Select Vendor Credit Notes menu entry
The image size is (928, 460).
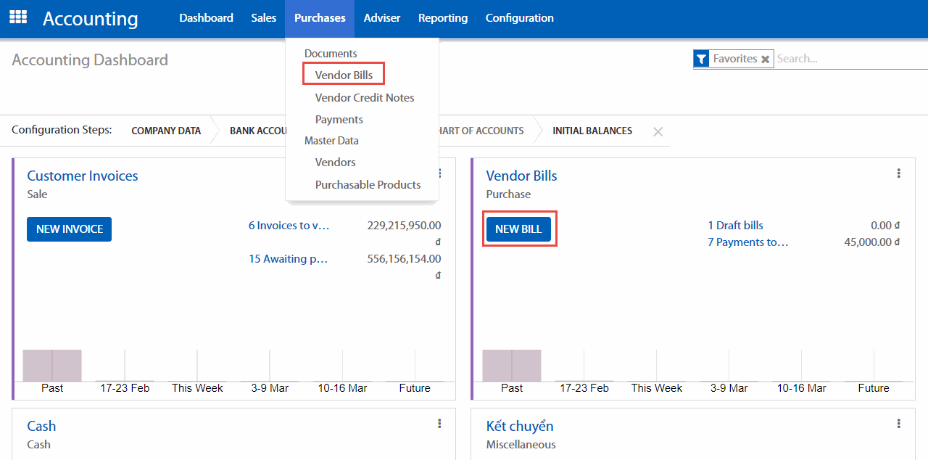click(x=365, y=97)
